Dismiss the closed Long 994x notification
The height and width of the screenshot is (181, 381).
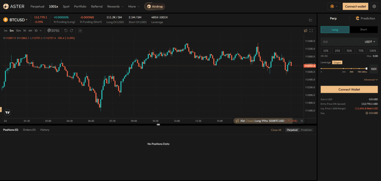click(x=302, y=121)
